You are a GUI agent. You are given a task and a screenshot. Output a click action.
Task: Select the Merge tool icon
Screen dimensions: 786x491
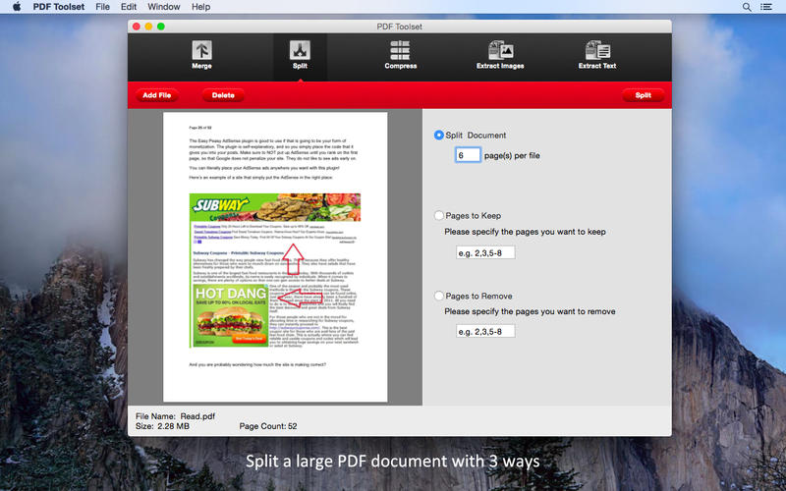(201, 50)
